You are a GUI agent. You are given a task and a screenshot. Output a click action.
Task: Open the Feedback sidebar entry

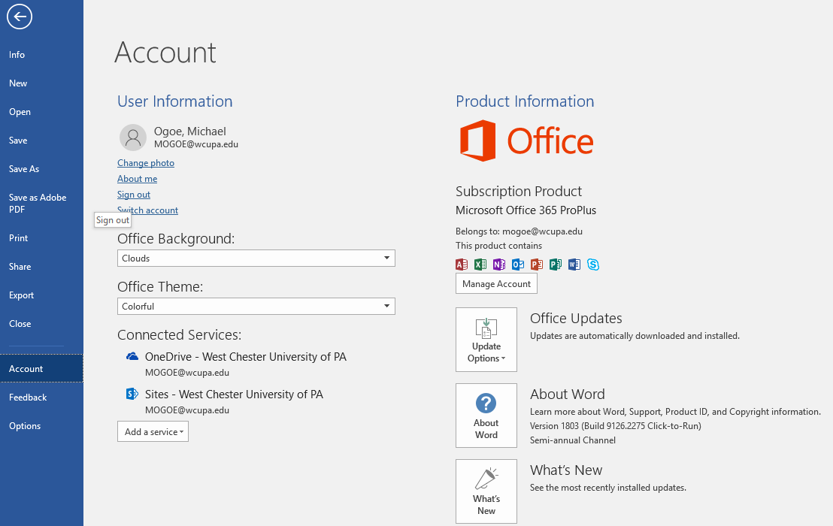28,397
